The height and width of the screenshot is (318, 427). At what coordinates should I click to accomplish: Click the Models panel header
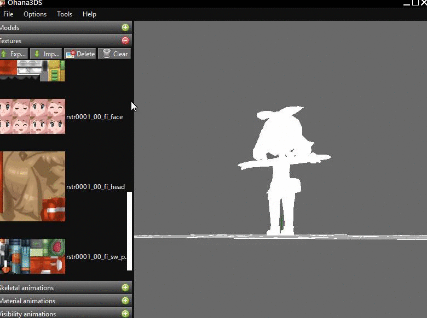(x=66, y=27)
